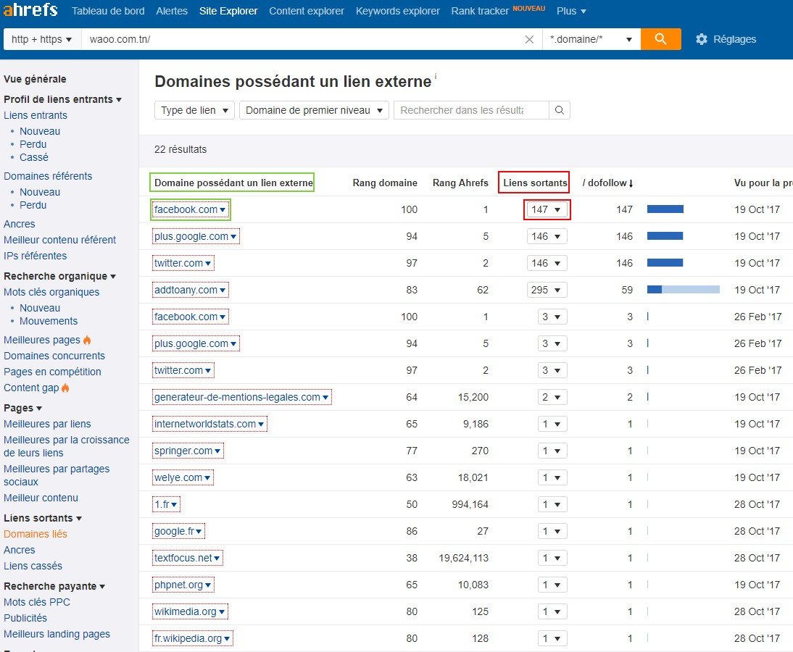Click the Rechercher dans les résultats field

click(x=471, y=110)
